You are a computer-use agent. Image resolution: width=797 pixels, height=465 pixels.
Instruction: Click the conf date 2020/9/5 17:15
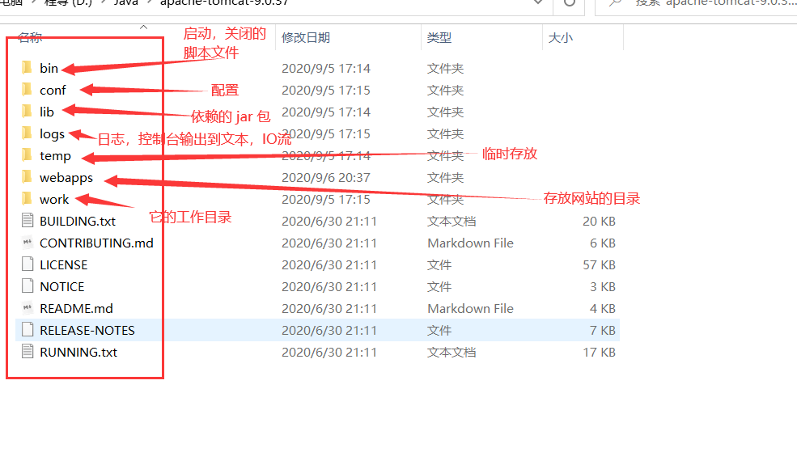(x=326, y=90)
